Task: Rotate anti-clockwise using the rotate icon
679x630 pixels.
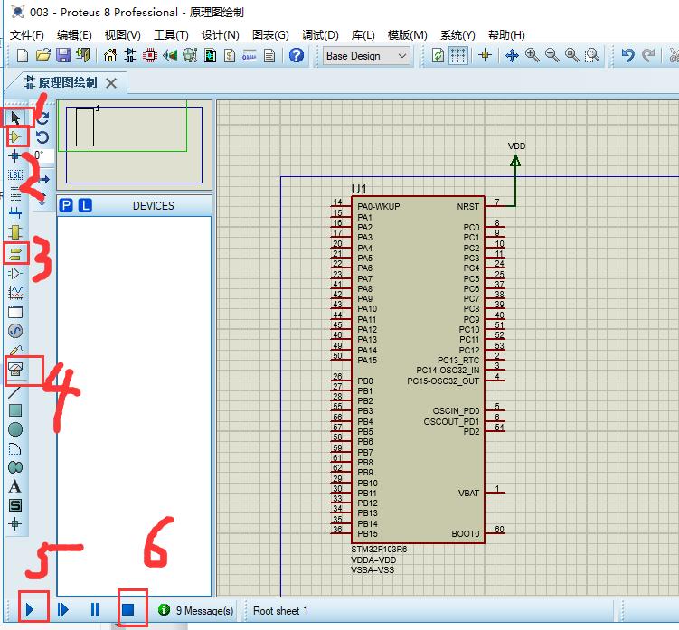Action: click(42, 137)
